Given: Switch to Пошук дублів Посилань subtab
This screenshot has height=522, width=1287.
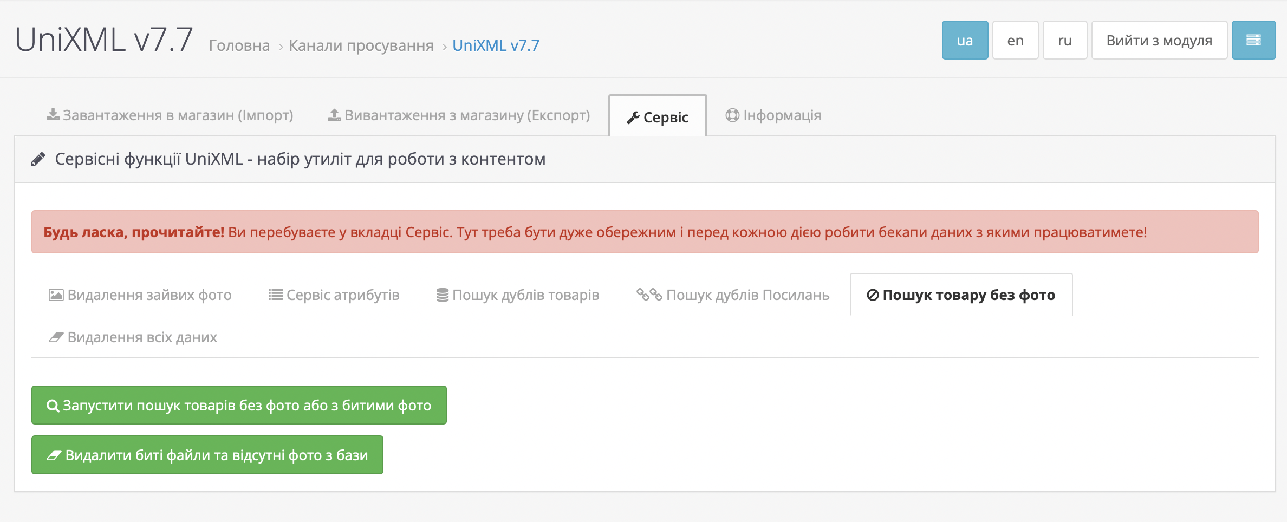Looking at the screenshot, I should pyautogui.click(x=733, y=295).
